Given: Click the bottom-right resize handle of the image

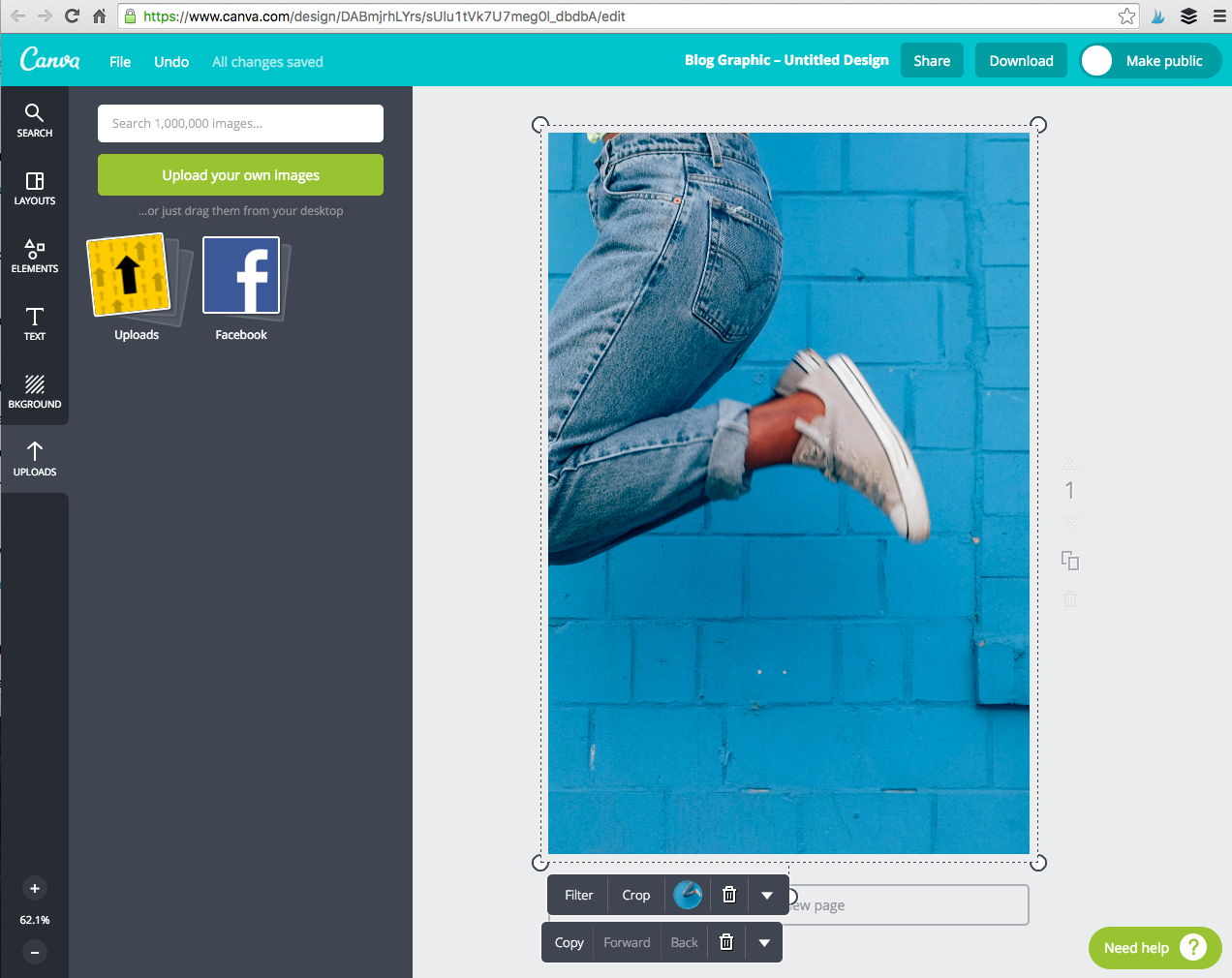Looking at the screenshot, I should click(x=1038, y=862).
